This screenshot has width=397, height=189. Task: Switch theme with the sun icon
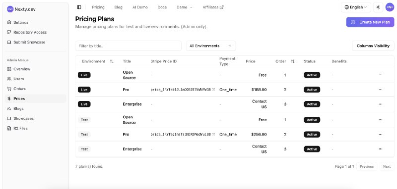[378, 7]
